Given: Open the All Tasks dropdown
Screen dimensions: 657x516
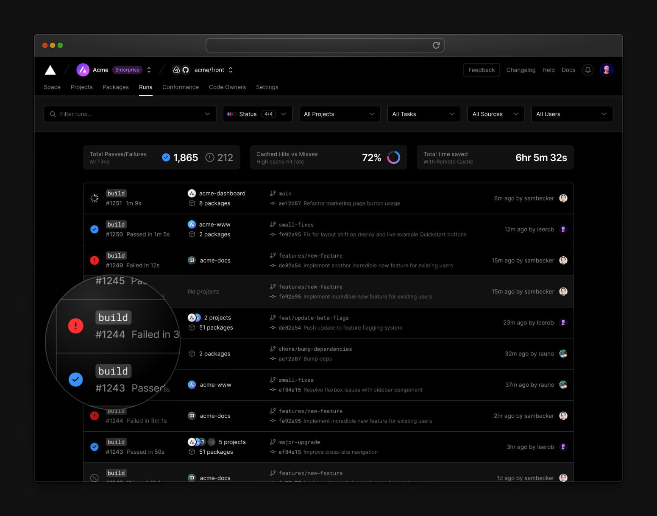Looking at the screenshot, I should [423, 114].
